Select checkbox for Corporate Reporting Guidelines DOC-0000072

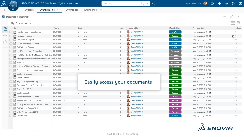[11, 43]
